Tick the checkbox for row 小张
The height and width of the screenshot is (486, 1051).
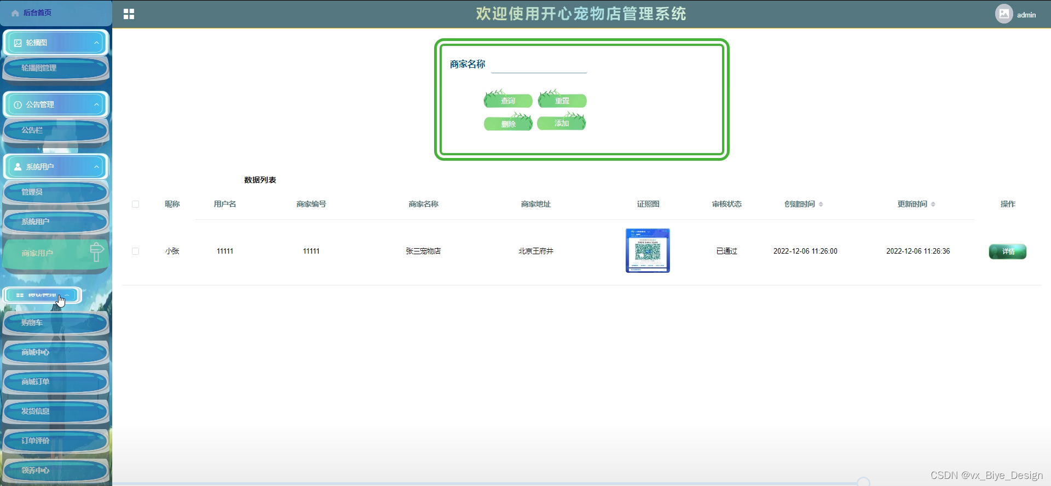coord(135,251)
